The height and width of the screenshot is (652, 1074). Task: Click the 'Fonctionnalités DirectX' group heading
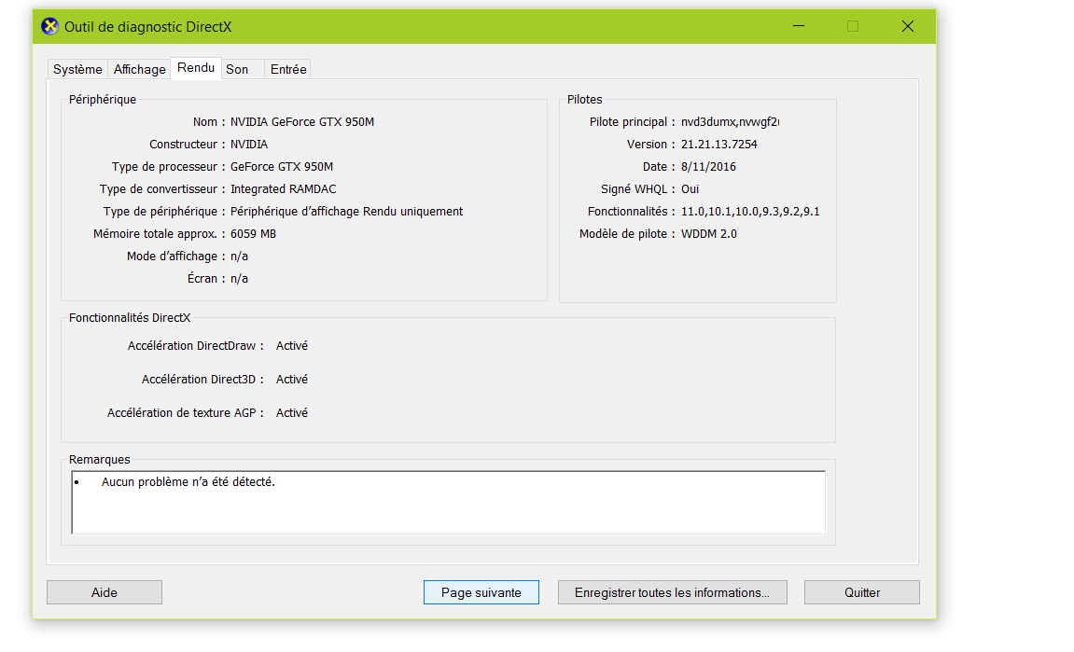click(130, 318)
